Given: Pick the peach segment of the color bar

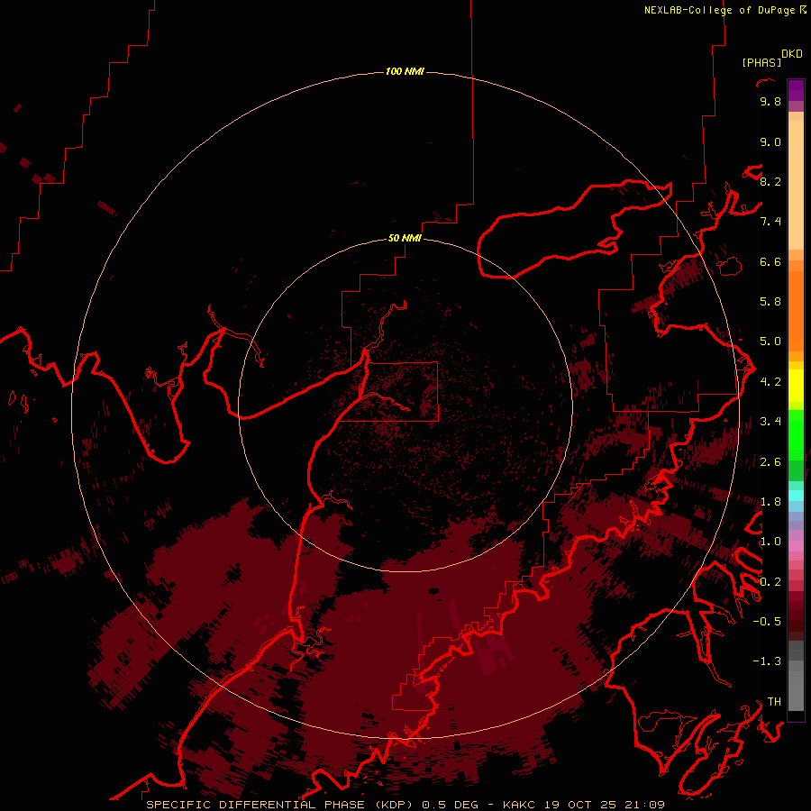Looking at the screenshot, I should pyautogui.click(x=796, y=184).
